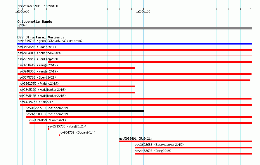This screenshot has height=165, width=260.
Task: Click the red bar under nsv2805229
Action: [x=77, y=93]
